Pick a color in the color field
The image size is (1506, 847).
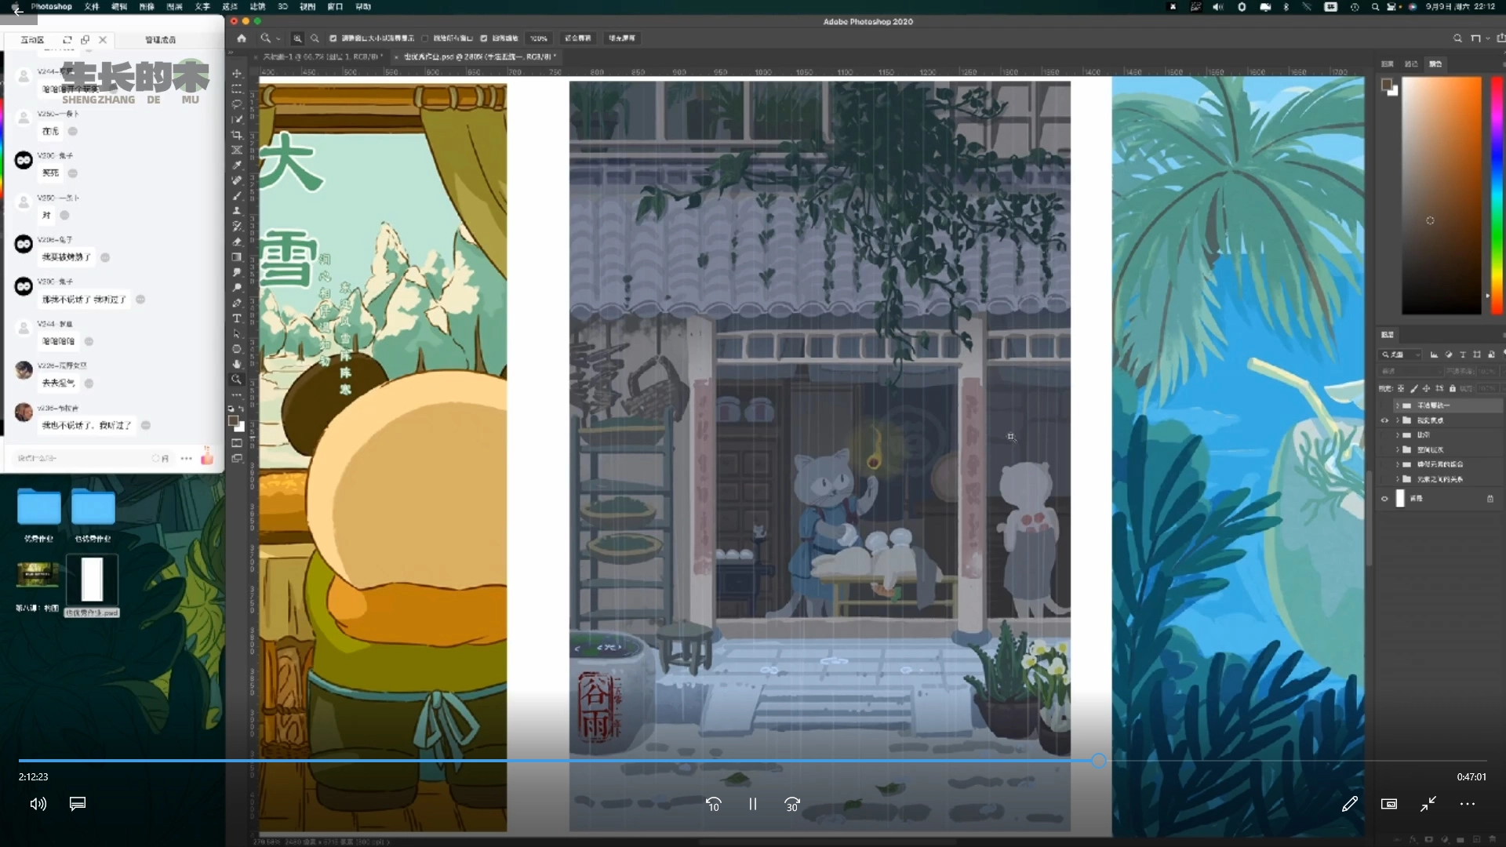(x=1441, y=196)
